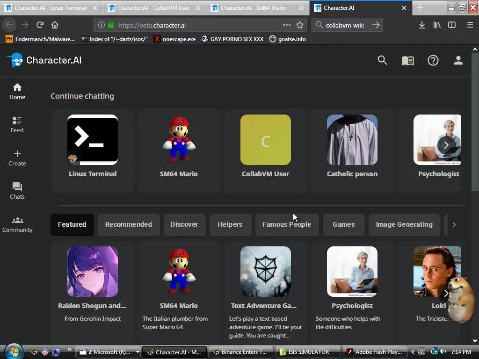Click the page vertical scrollbar thumb
479x359 pixels.
point(475,122)
